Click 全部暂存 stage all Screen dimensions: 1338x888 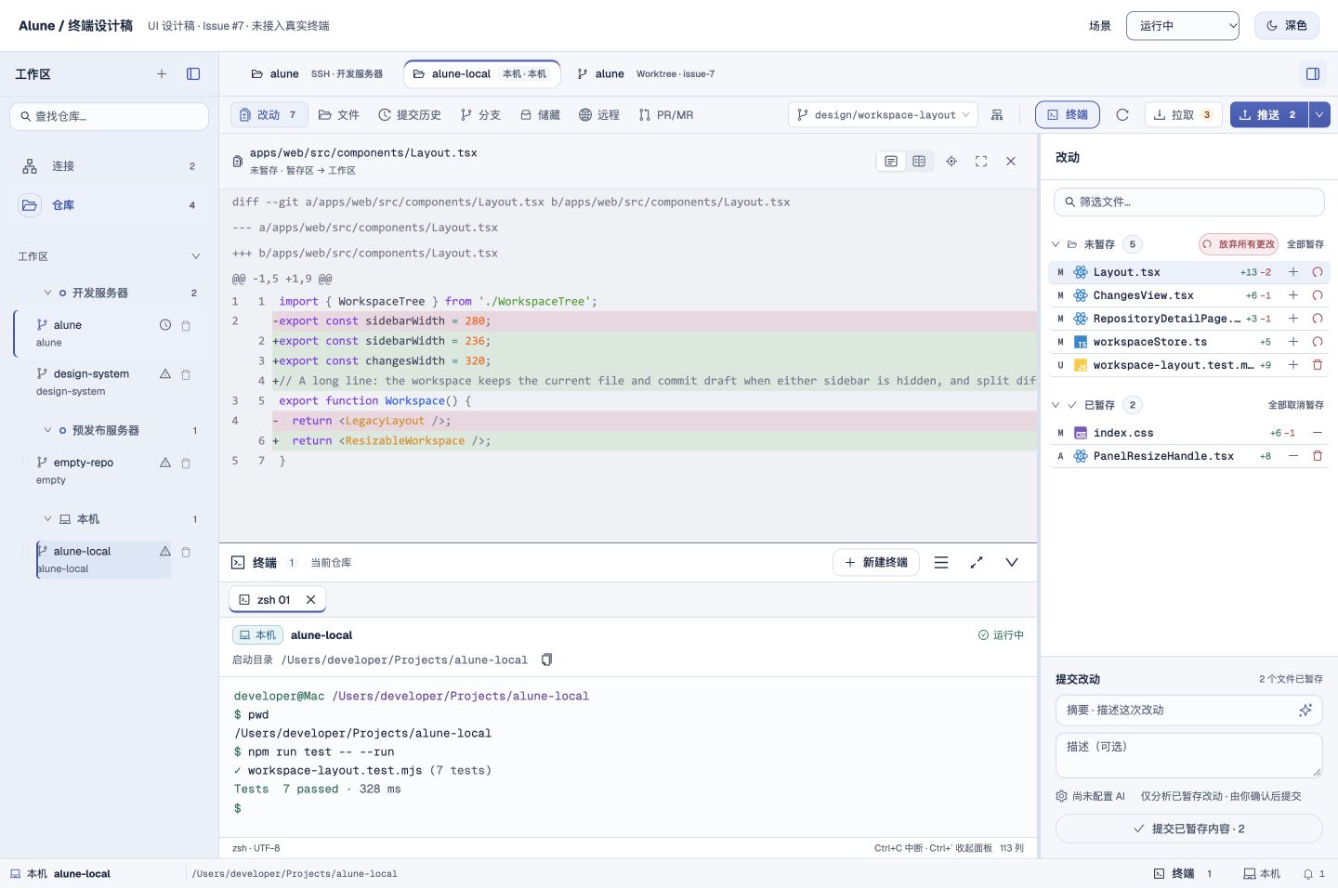pos(1305,244)
